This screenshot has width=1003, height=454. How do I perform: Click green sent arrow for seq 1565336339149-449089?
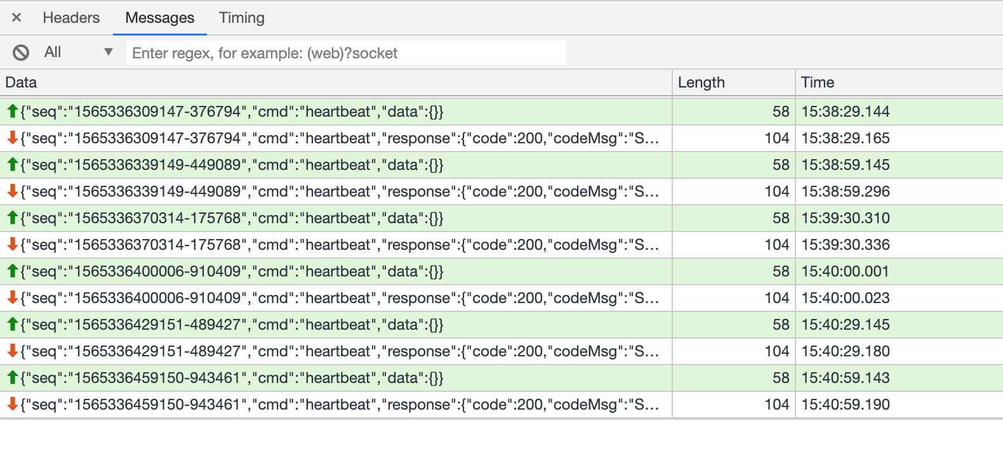tap(12, 165)
